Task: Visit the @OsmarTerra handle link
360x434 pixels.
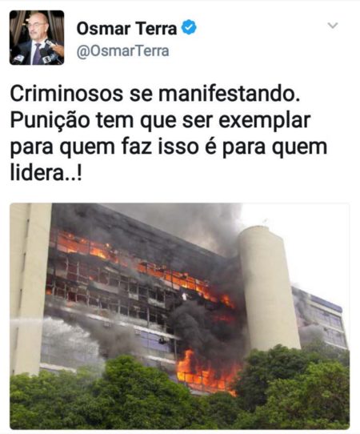Action: (122, 51)
